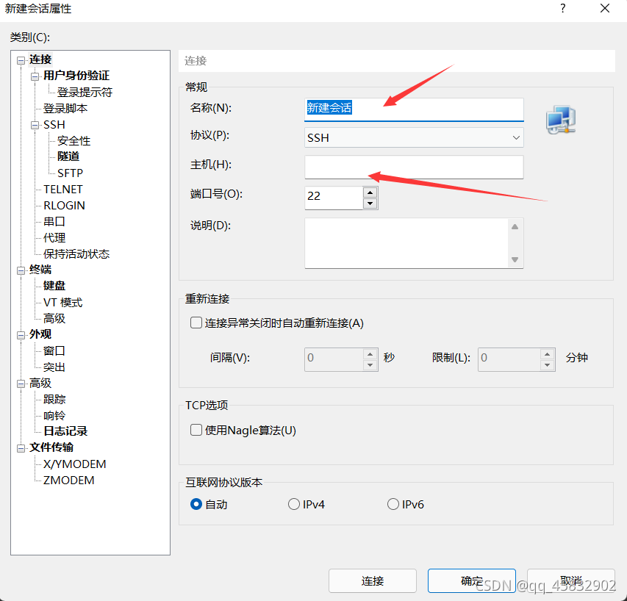Select 登录提示符 tree item
The width and height of the screenshot is (627, 601).
click(x=85, y=93)
